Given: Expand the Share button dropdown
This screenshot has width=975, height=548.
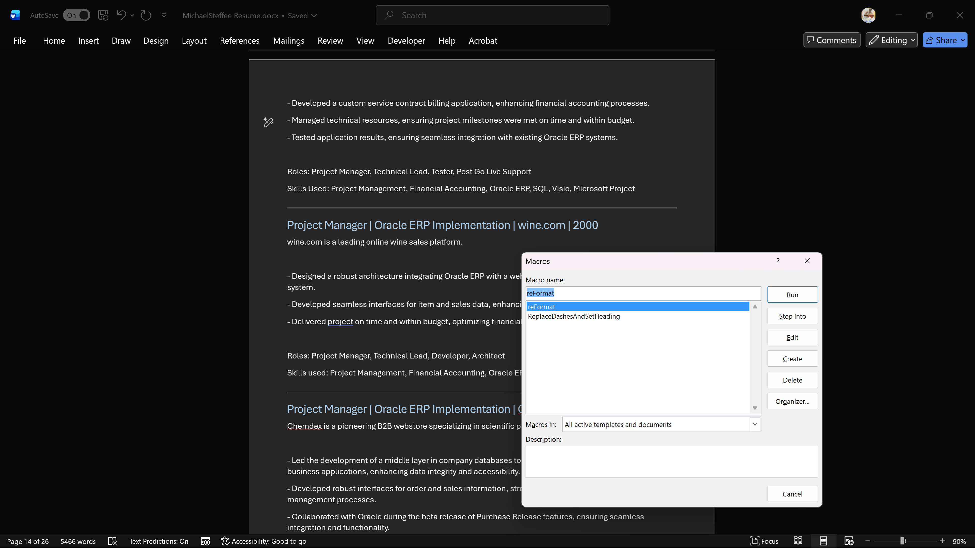Looking at the screenshot, I should point(963,40).
